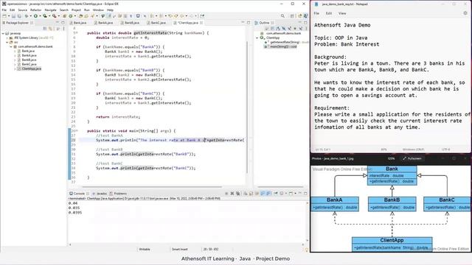
Task: Open the Run button dropdown arrow
Action: 40,16
